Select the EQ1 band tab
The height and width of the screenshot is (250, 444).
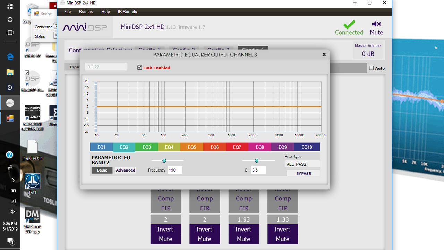pos(101,147)
